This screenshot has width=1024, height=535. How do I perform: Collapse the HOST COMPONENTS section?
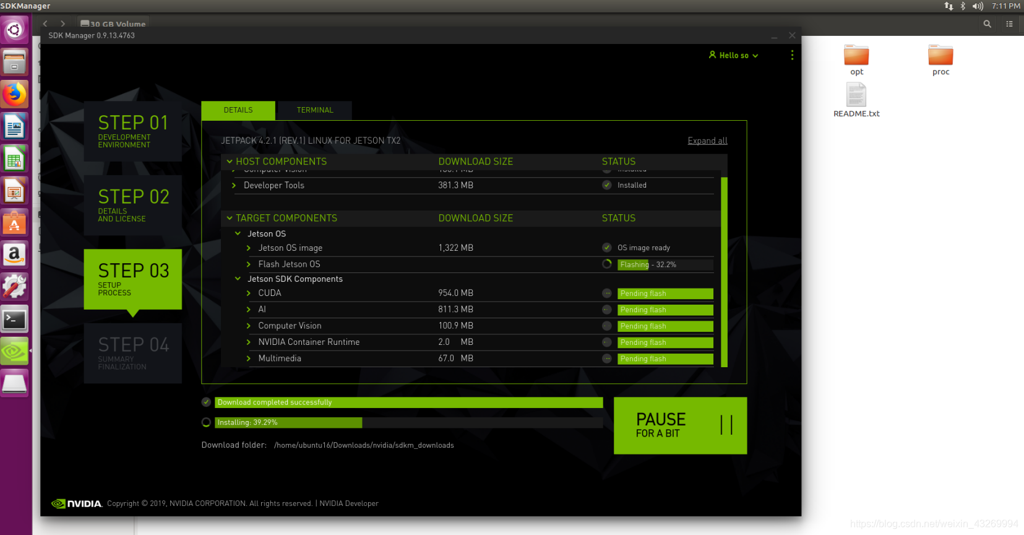[230, 162]
